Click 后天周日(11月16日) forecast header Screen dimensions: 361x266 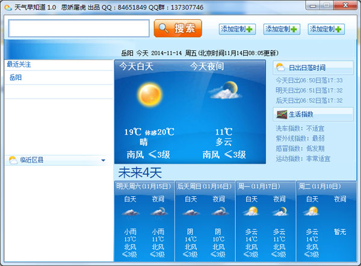pos(204,186)
